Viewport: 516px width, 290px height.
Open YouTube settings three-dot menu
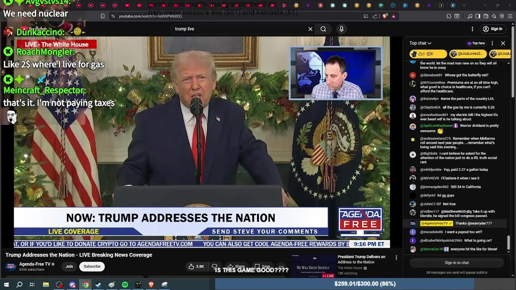tap(472, 29)
